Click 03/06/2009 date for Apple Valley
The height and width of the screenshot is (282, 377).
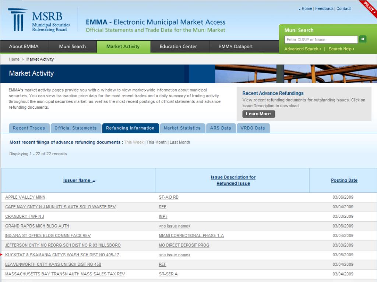343,197
